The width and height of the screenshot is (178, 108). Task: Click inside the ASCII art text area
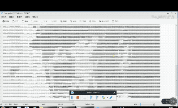point(81,61)
